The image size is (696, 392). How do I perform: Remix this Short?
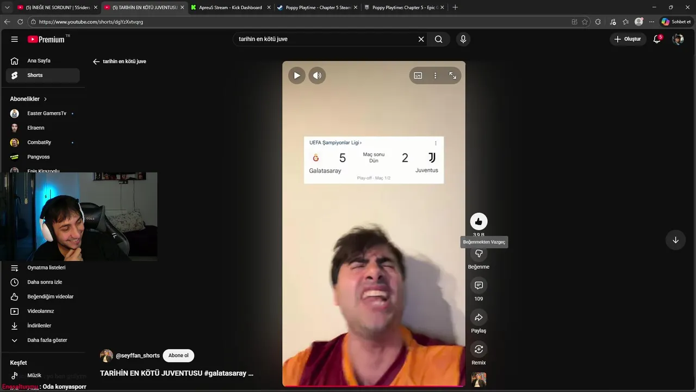tap(478, 350)
